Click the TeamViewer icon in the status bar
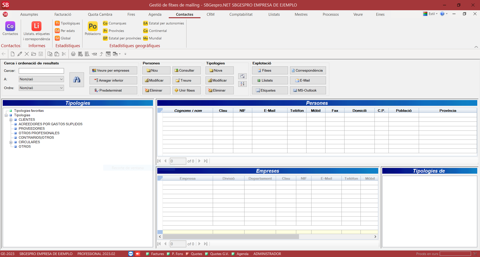Image resolution: width=480 pixels, height=257 pixels. point(130,254)
